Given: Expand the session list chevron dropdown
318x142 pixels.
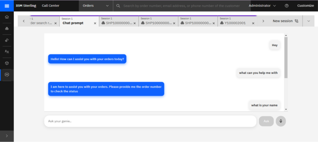Looking at the screenshot, I should click(308, 21).
